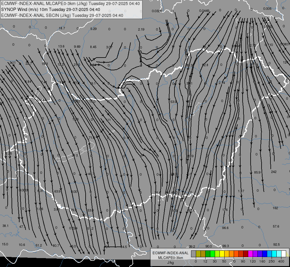The height and width of the screenshot is (267, 290).
Task: Select the legend title ECMWF-INDEX-ANAL
Action: (170, 253)
